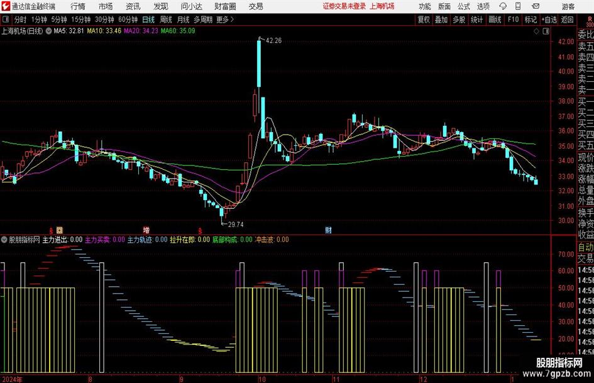Click the 主力进出: 0.00 indicator value
This screenshot has width=594, height=383.
(62, 240)
